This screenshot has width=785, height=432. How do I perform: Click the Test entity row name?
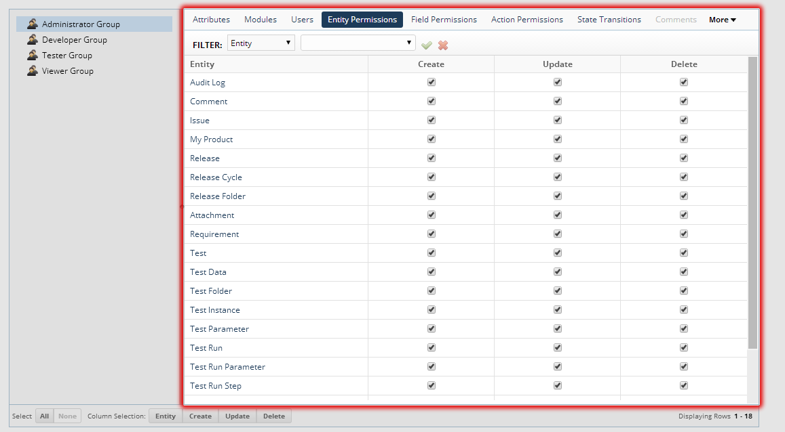(197, 253)
